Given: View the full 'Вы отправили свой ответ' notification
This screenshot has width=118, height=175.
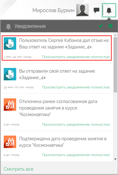Looking at the screenshot, I should [76, 87].
